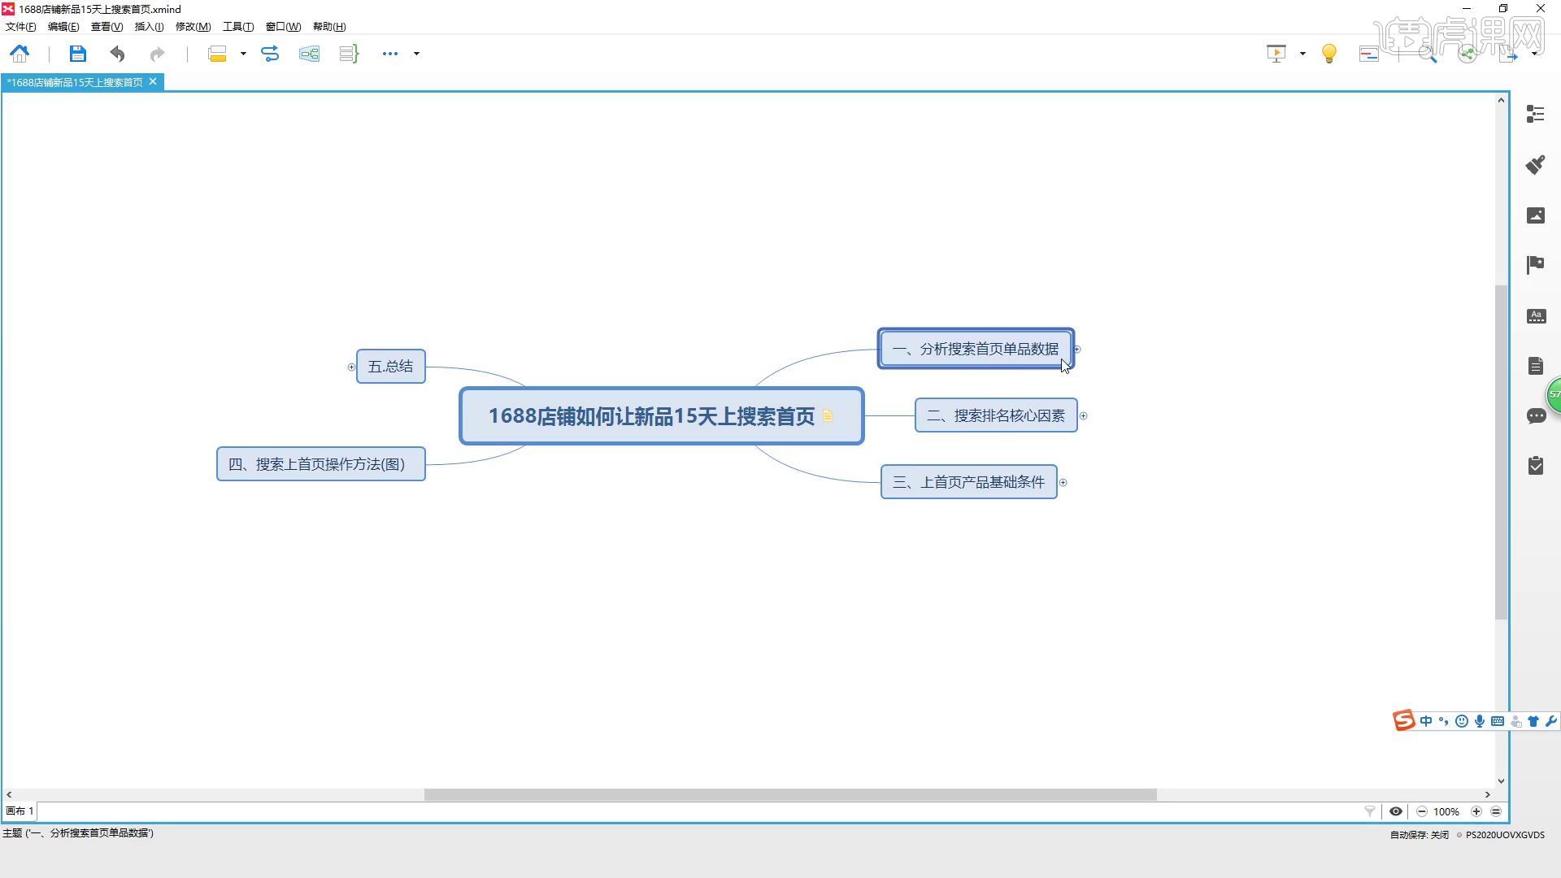Viewport: 1561px width, 878px height.
Task: Click the vertical scrollbar thumb
Action: (1501, 451)
